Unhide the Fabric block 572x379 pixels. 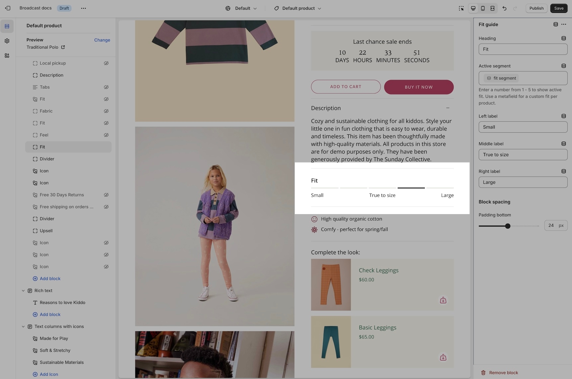tap(106, 111)
